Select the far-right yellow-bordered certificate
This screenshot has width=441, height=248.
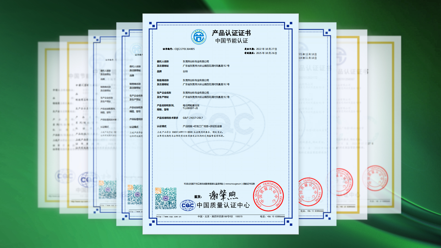click(384, 125)
